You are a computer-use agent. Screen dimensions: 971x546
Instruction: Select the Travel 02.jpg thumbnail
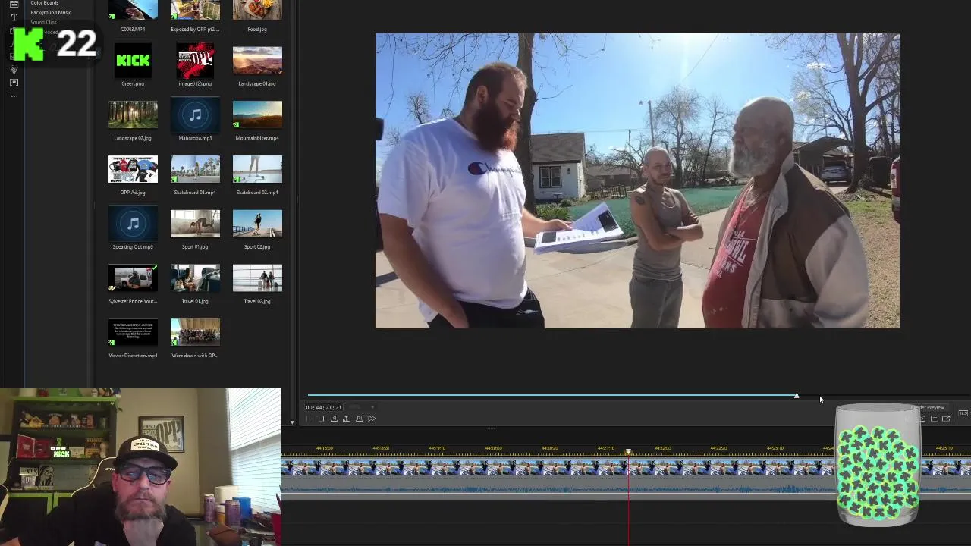(x=257, y=278)
